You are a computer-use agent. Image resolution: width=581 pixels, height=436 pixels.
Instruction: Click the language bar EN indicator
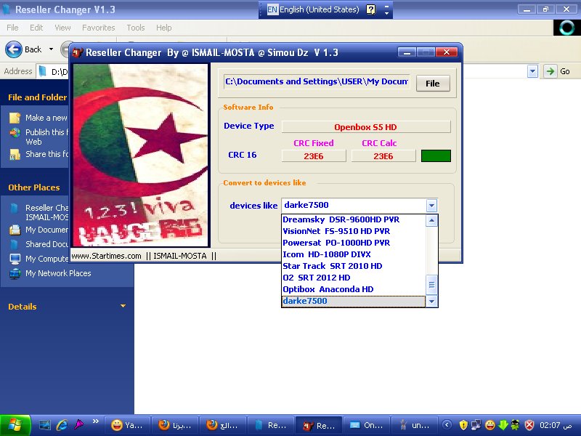tap(272, 9)
